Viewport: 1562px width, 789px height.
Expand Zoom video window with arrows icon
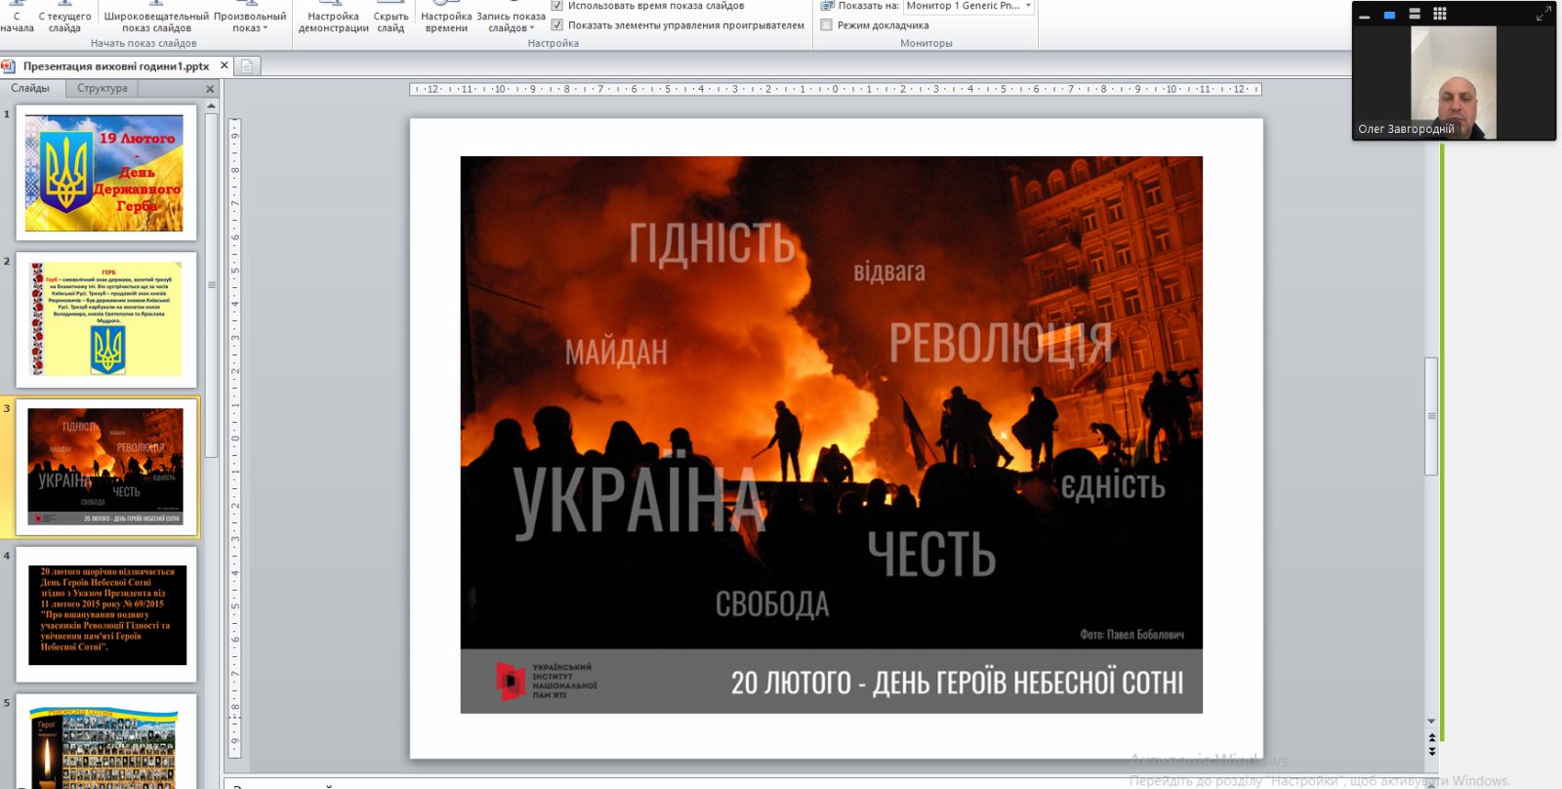pos(1542,14)
